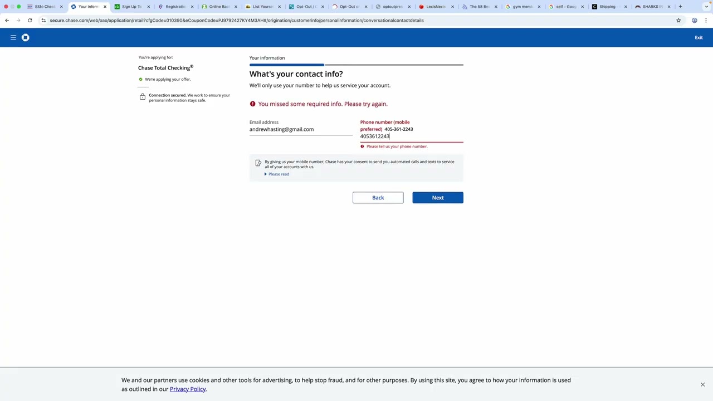Click the consent notice phone icon

click(x=258, y=163)
